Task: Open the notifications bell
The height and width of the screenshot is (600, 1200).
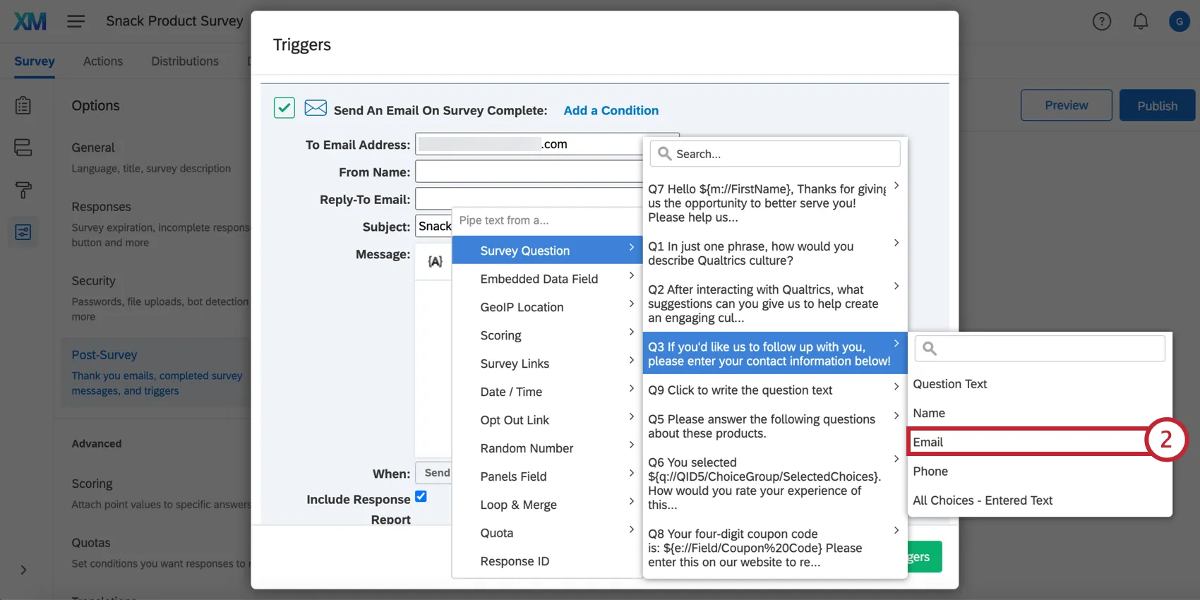Action: click(1140, 21)
